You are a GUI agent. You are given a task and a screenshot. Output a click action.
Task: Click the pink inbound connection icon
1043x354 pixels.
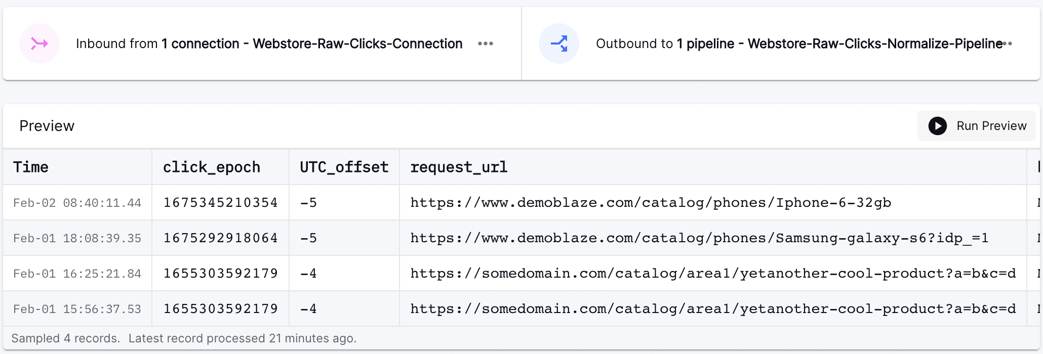39,43
